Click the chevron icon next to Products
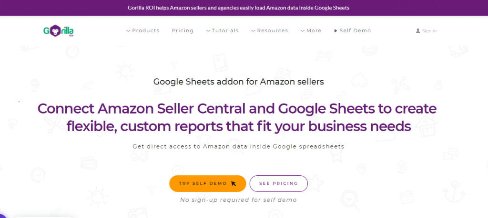This screenshot has width=488, height=218. (x=128, y=31)
